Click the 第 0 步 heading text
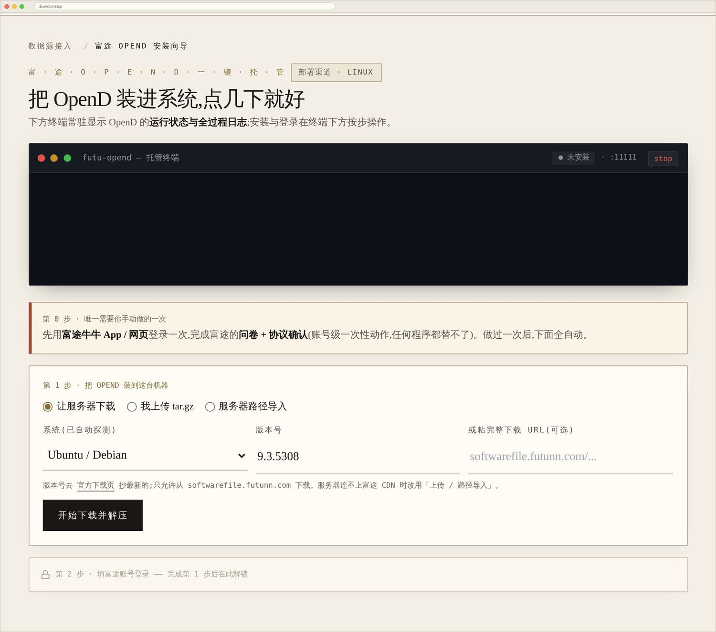This screenshot has height=632, width=716. tap(104, 319)
